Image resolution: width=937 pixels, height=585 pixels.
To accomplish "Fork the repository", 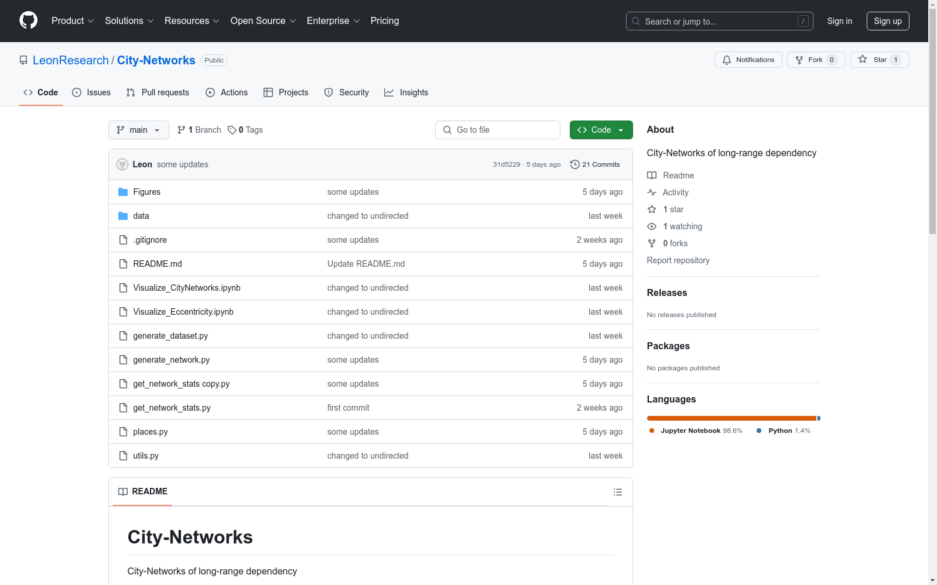I will 816,60.
